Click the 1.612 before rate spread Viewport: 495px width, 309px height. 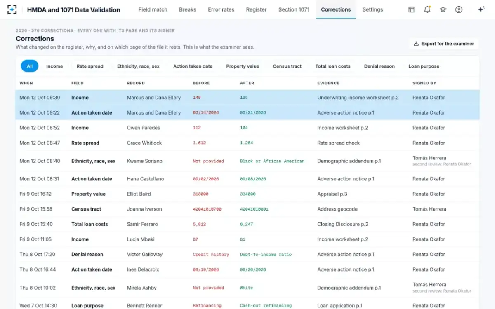click(x=199, y=143)
